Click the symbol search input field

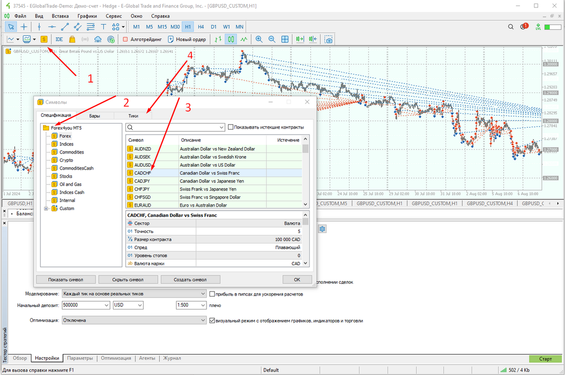[175, 127]
